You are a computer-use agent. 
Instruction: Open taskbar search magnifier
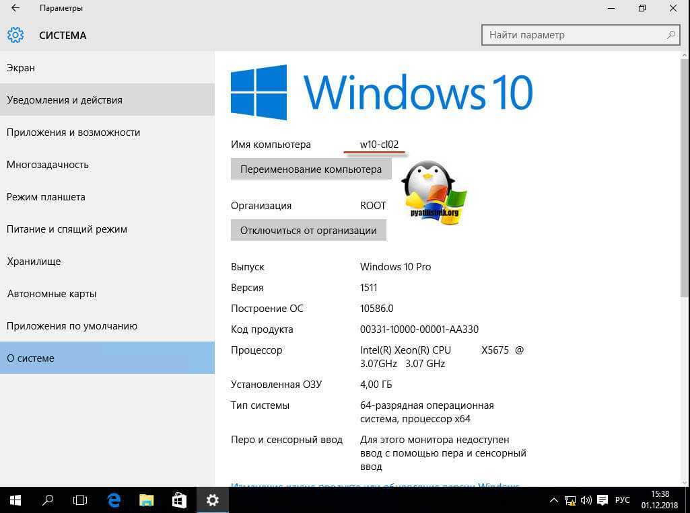[48, 500]
